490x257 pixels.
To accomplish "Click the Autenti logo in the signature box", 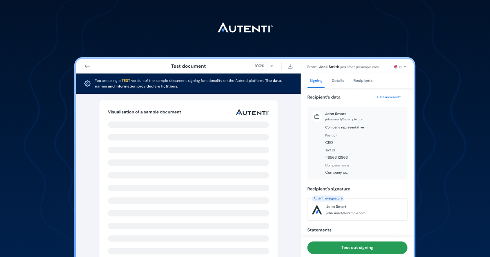I will [317, 210].
